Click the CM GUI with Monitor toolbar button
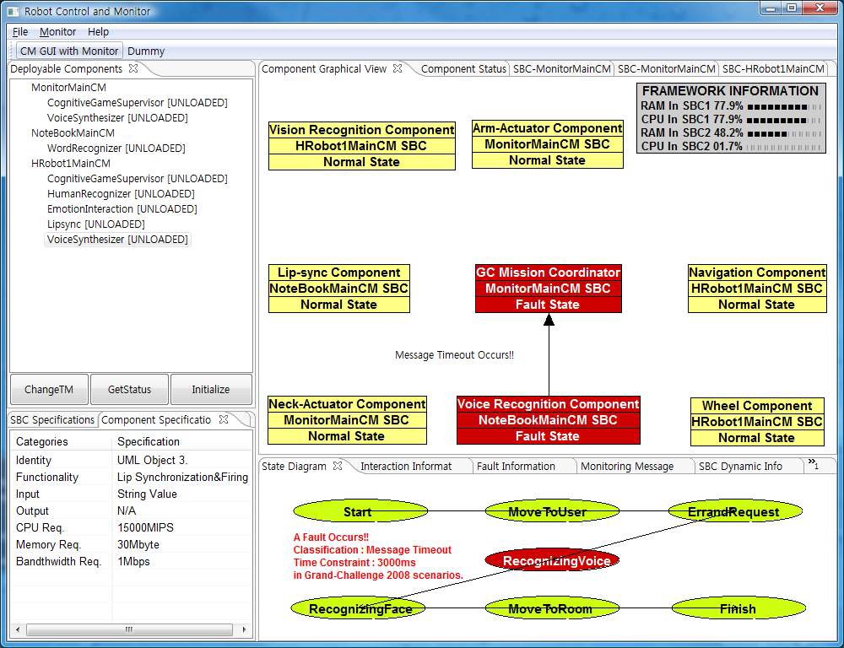The height and width of the screenshot is (648, 844). pos(69,51)
